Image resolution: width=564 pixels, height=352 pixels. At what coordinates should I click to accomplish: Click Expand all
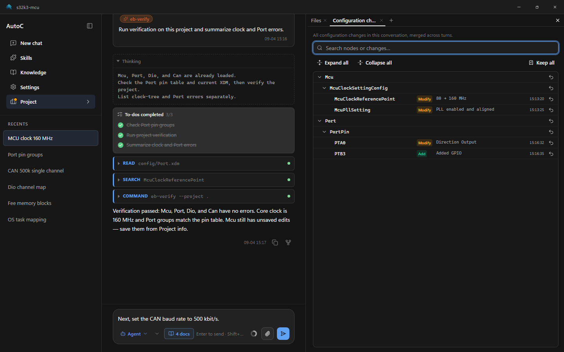(x=333, y=63)
